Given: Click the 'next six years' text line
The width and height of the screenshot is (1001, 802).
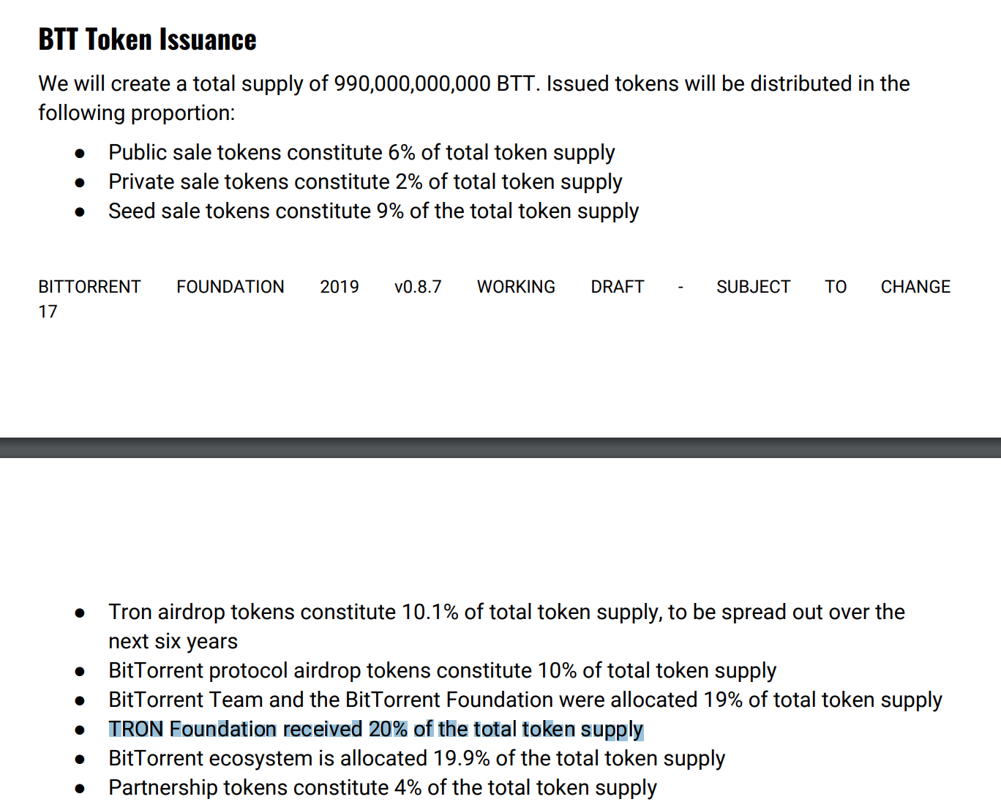Looking at the screenshot, I should point(173,641).
